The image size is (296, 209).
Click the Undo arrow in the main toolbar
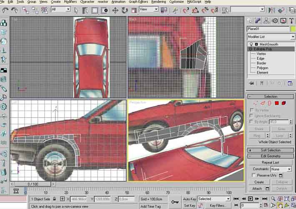point(5,9)
